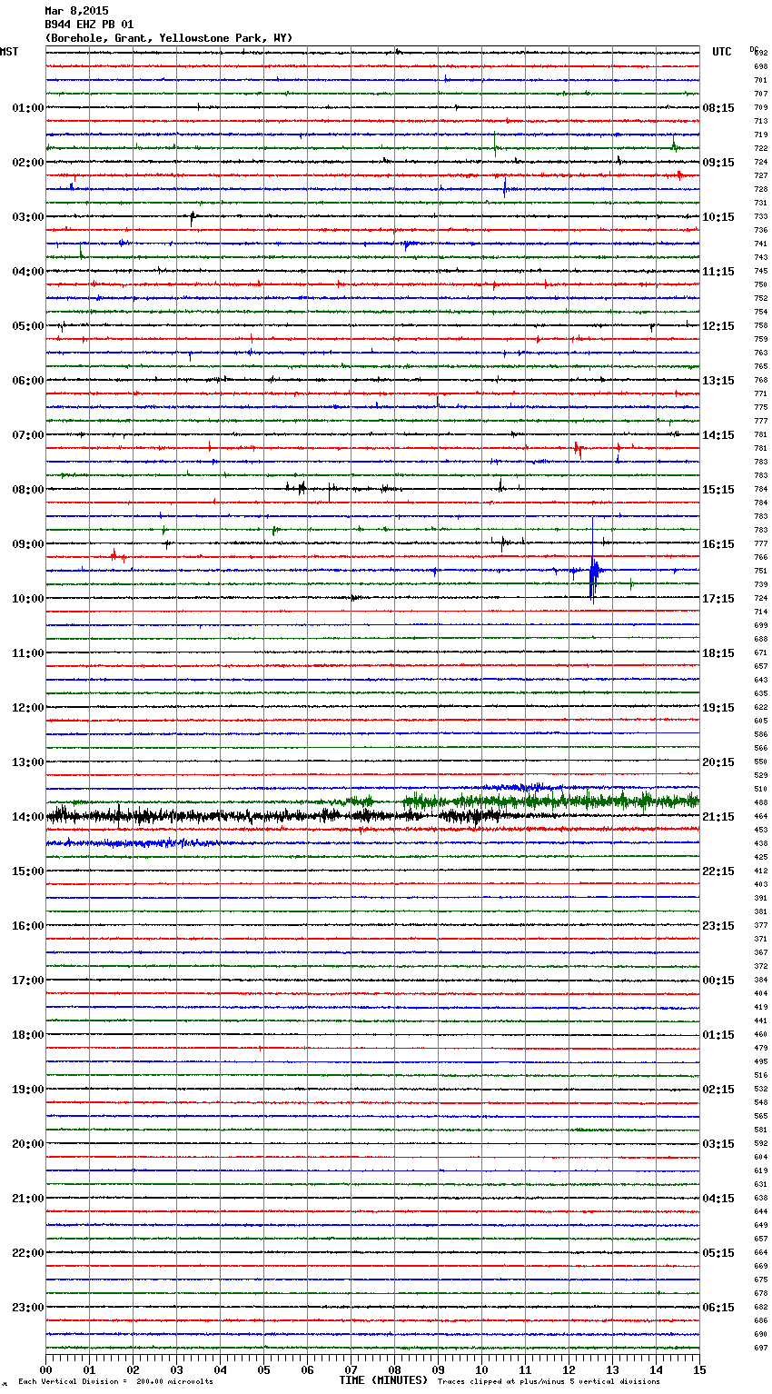Click the "Traces clipped at plus/minus 5" footnote
This screenshot has width=772, height=1394.
pos(549,1381)
